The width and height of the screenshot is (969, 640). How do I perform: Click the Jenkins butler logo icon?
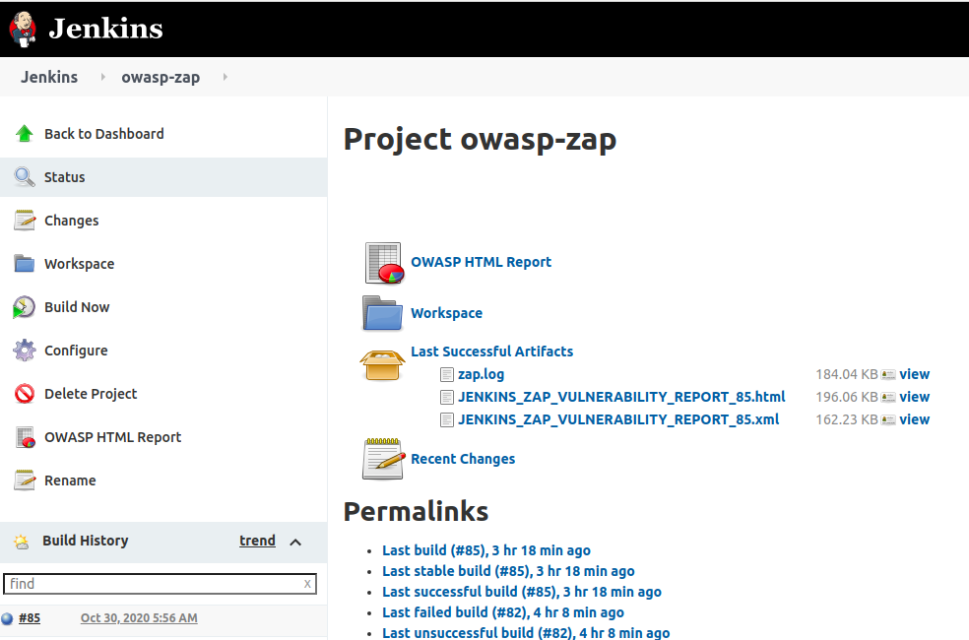click(x=23, y=29)
